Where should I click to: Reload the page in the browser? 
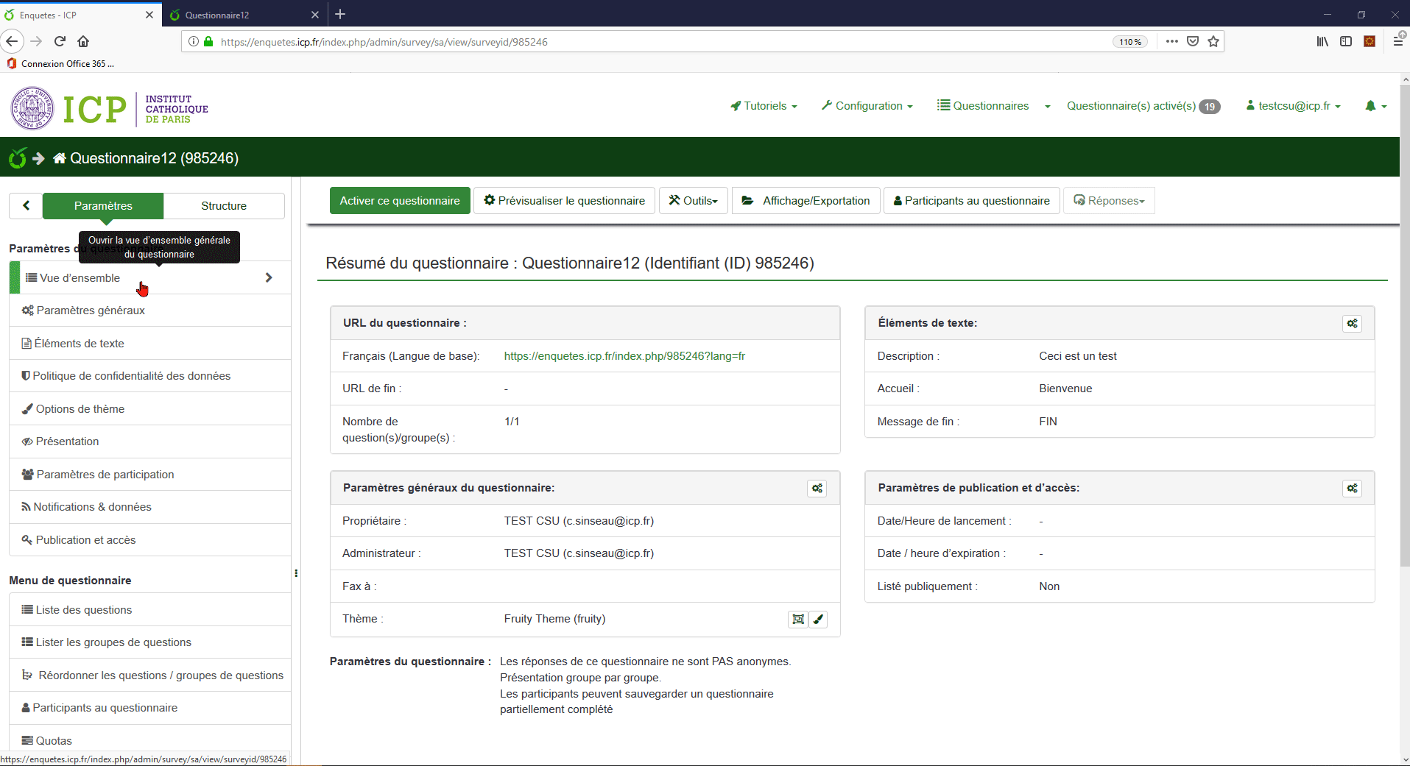click(x=60, y=42)
